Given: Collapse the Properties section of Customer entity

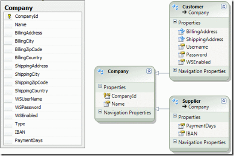Looking at the screenshot, I should coord(175,22).
